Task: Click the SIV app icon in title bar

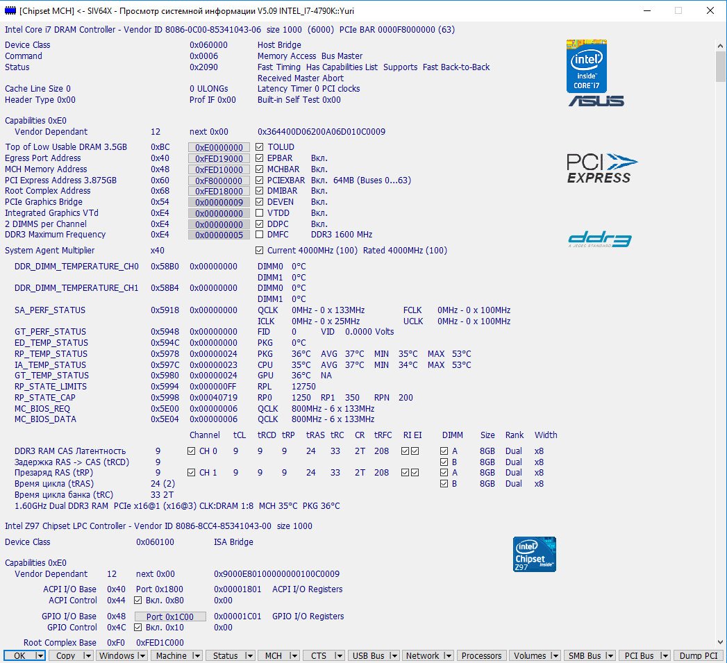Action: 10,10
